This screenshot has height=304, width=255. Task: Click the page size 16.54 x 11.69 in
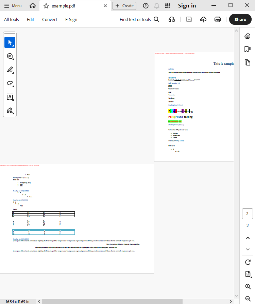(17, 302)
